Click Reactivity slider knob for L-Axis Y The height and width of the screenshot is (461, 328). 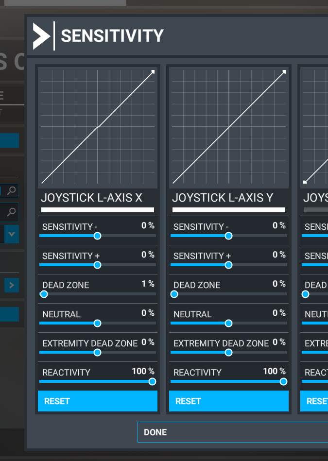coord(283,382)
